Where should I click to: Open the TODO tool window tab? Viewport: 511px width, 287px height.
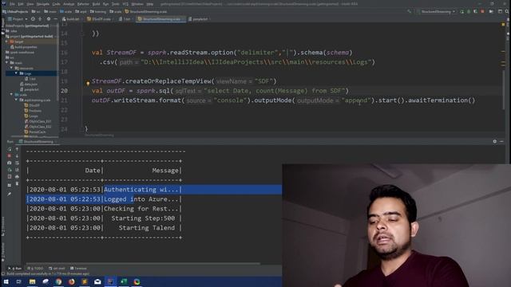[x=35, y=269]
